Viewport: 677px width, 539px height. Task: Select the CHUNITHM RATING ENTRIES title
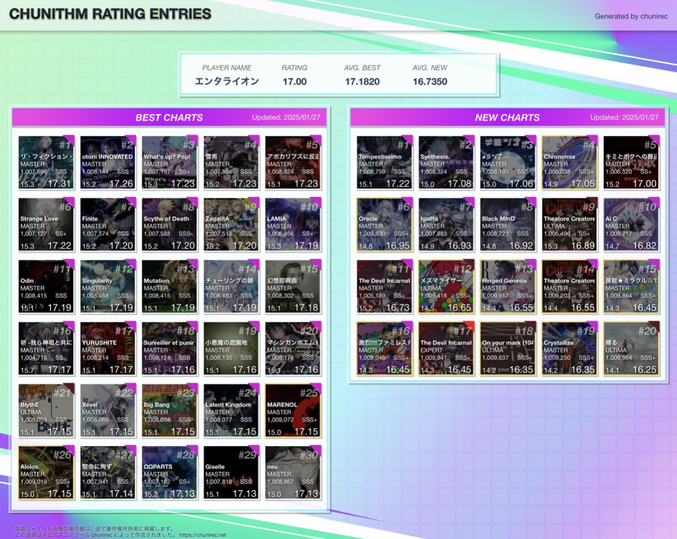(x=110, y=14)
